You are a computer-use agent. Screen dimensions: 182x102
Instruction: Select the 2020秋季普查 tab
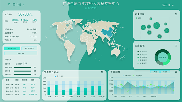[12, 48]
